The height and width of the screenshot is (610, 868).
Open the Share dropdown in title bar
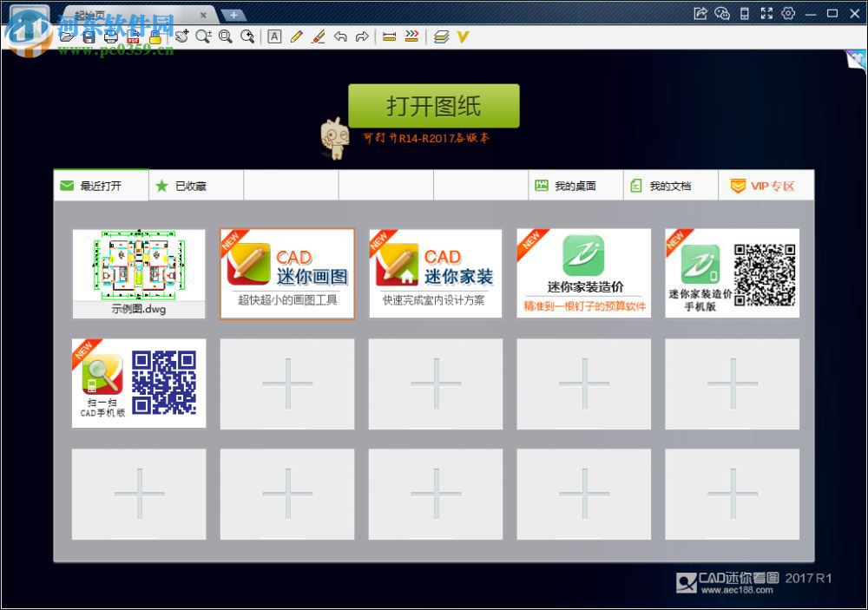pos(700,14)
